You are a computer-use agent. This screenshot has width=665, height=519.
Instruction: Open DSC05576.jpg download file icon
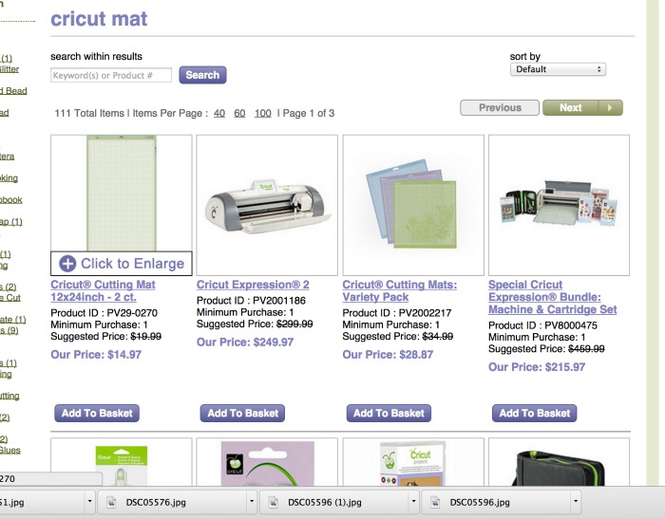click(x=112, y=502)
